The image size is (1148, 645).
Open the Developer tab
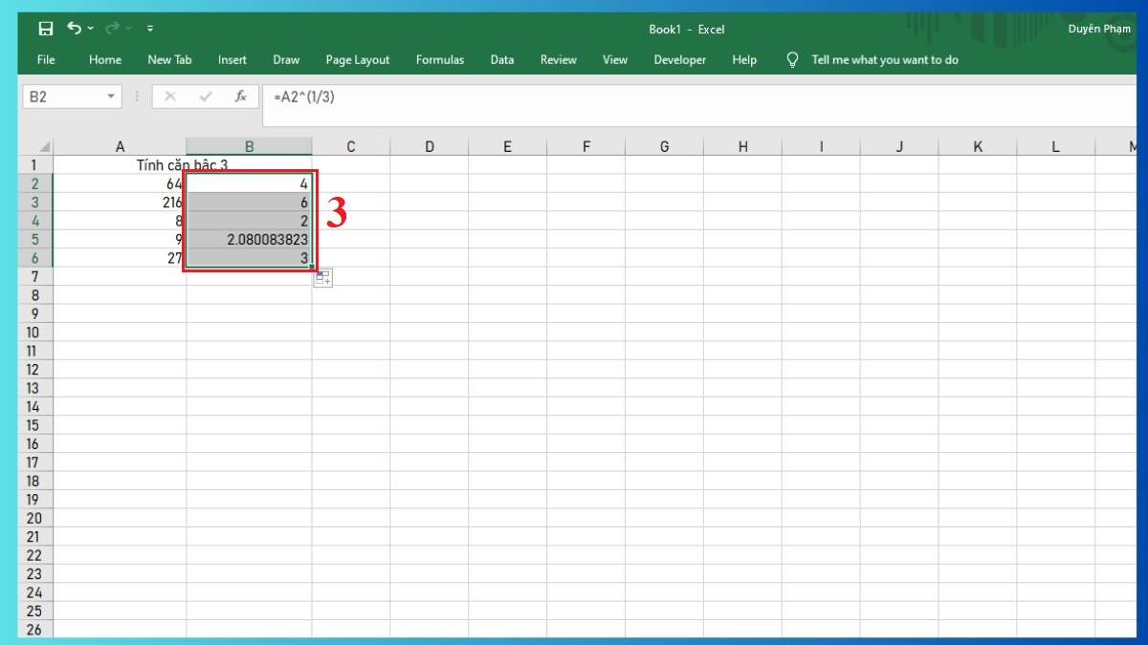coord(679,59)
